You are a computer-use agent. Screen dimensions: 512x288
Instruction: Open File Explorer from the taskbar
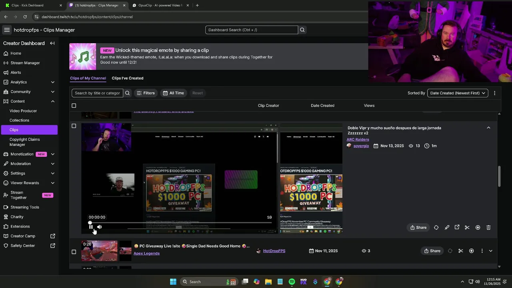(x=268, y=282)
